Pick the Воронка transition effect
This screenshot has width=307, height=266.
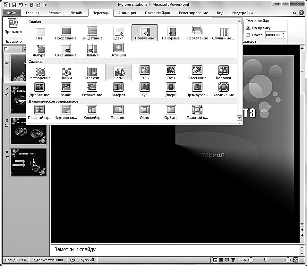coord(223,72)
